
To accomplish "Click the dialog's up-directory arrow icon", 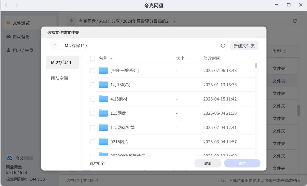I will pos(55,45).
